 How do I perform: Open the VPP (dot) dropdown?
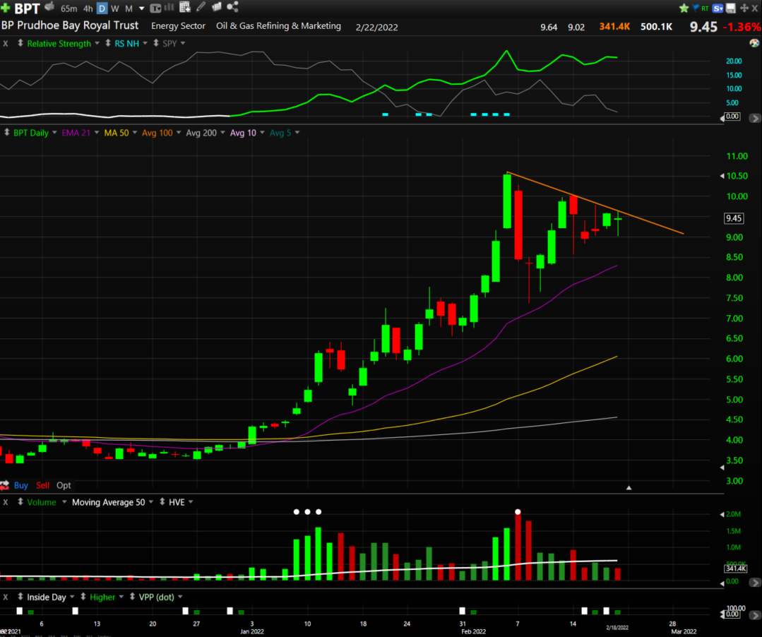coord(180,597)
